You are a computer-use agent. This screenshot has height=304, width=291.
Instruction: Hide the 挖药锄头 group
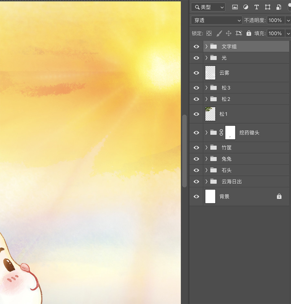click(x=196, y=132)
